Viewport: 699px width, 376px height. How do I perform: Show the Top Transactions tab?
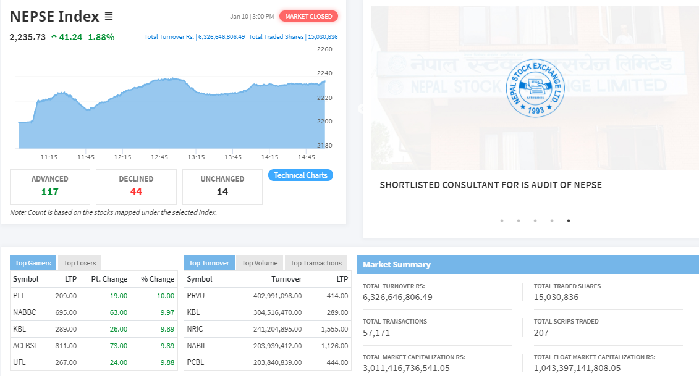point(316,263)
